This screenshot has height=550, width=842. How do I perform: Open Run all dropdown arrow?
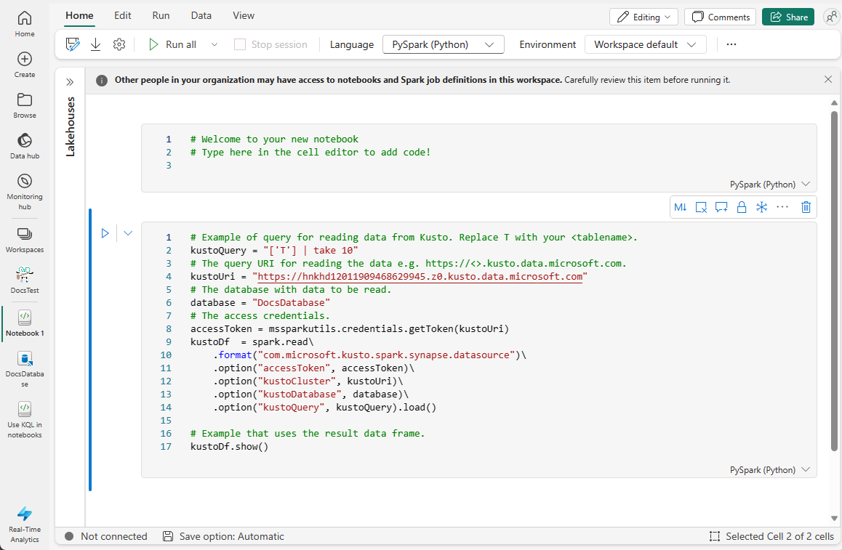[214, 44]
